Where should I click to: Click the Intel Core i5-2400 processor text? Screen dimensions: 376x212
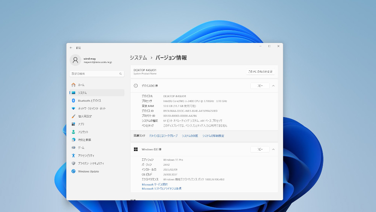(x=195, y=101)
